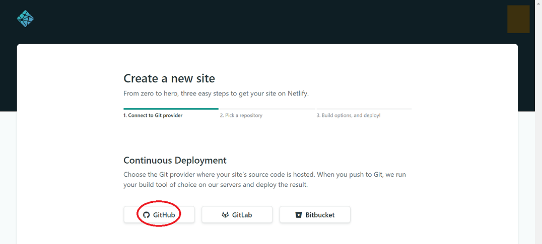
Task: Click the GitHub octocat icon
Action: point(146,215)
